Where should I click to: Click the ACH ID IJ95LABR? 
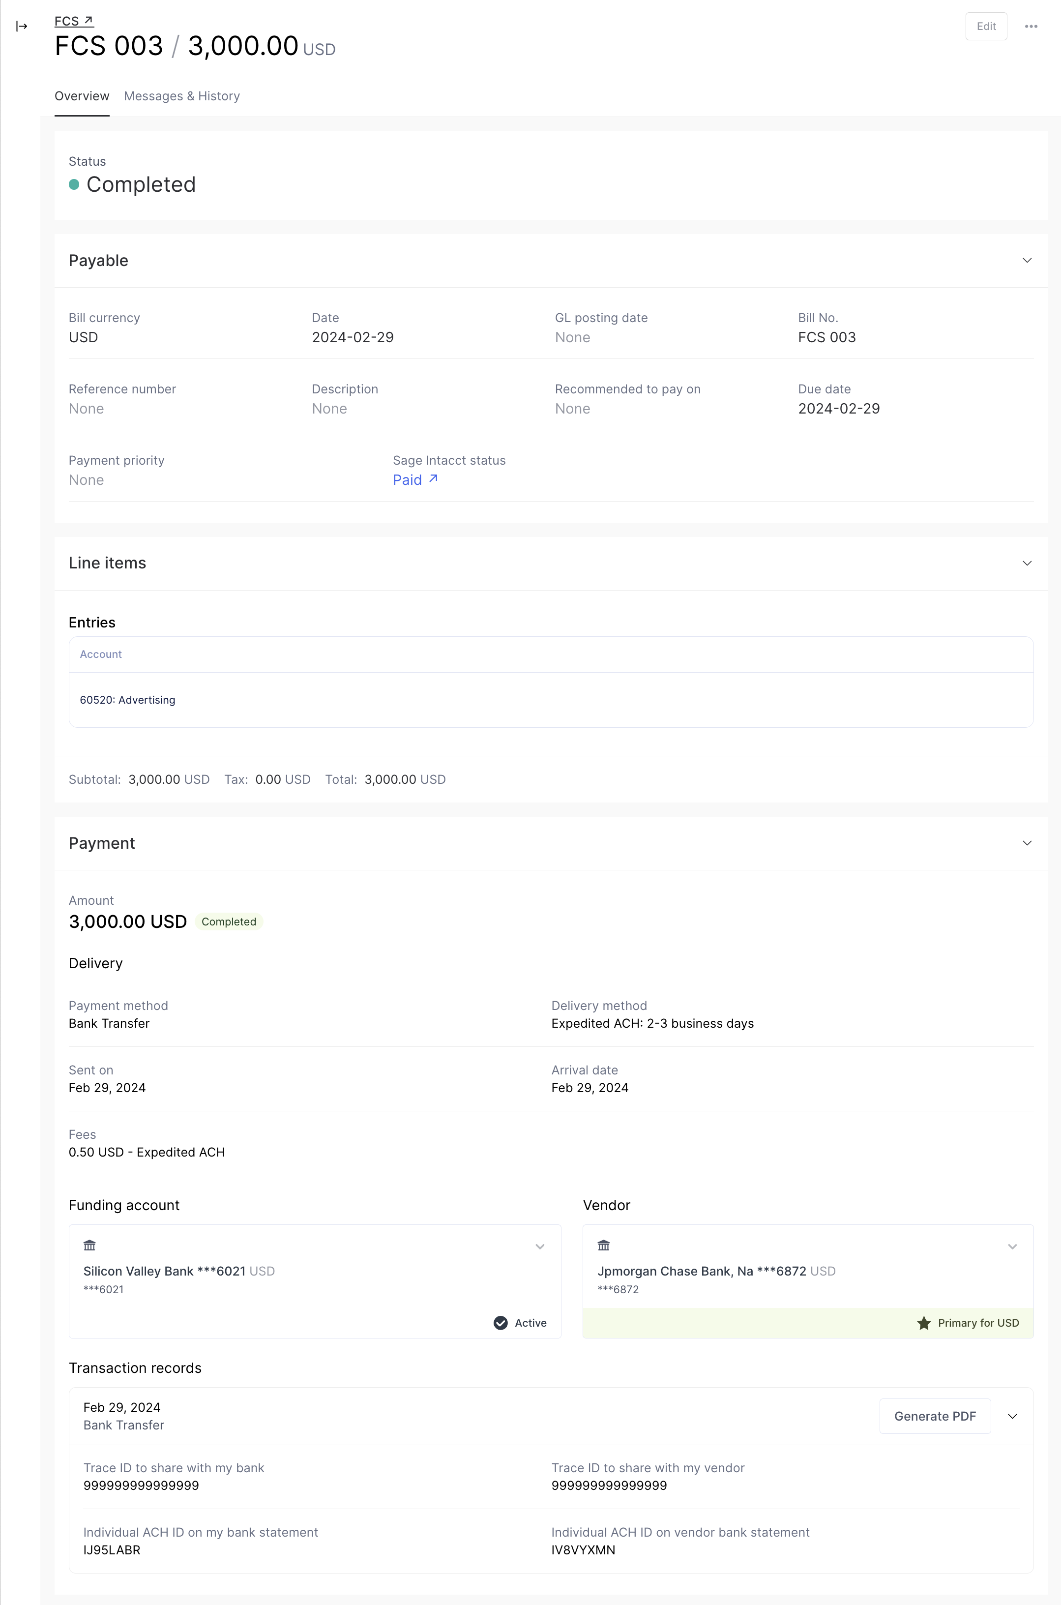click(112, 1549)
